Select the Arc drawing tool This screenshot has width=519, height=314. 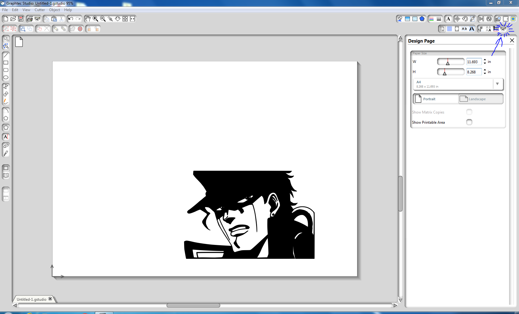pyautogui.click(x=6, y=111)
